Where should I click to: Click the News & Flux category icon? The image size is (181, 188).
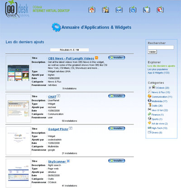pos(149,92)
